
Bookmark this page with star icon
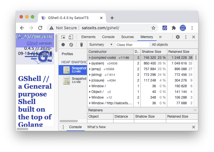(x=153, y=28)
